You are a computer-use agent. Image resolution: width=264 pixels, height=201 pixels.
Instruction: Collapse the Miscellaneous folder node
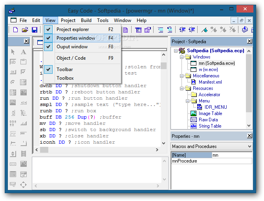(181, 76)
